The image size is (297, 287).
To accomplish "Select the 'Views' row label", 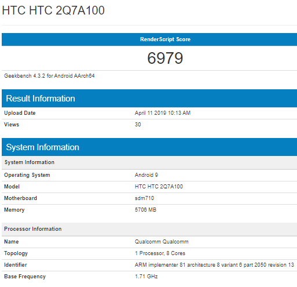I will click(12, 125).
